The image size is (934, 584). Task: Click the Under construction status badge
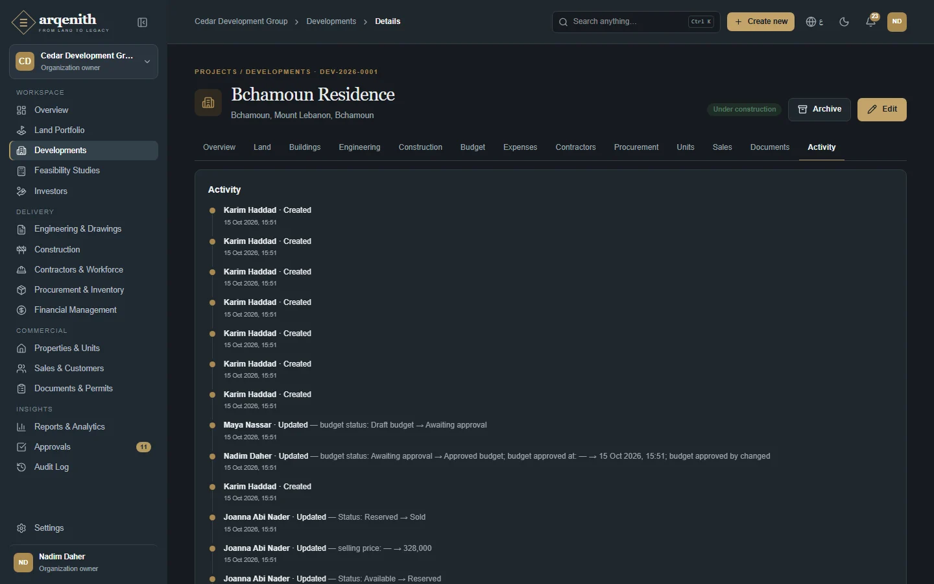pos(745,110)
